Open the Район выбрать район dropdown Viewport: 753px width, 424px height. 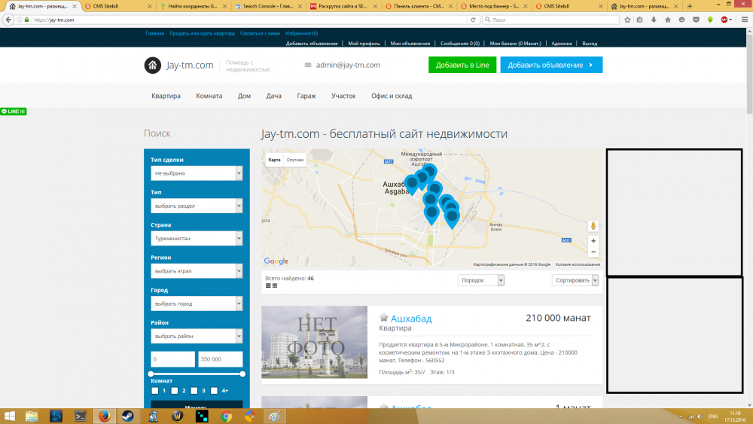point(197,336)
